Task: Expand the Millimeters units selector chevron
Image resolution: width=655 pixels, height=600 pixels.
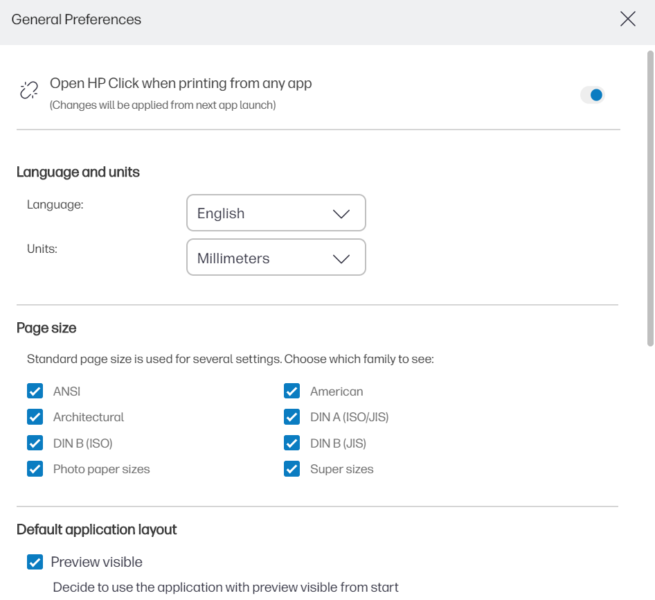Action: (341, 257)
